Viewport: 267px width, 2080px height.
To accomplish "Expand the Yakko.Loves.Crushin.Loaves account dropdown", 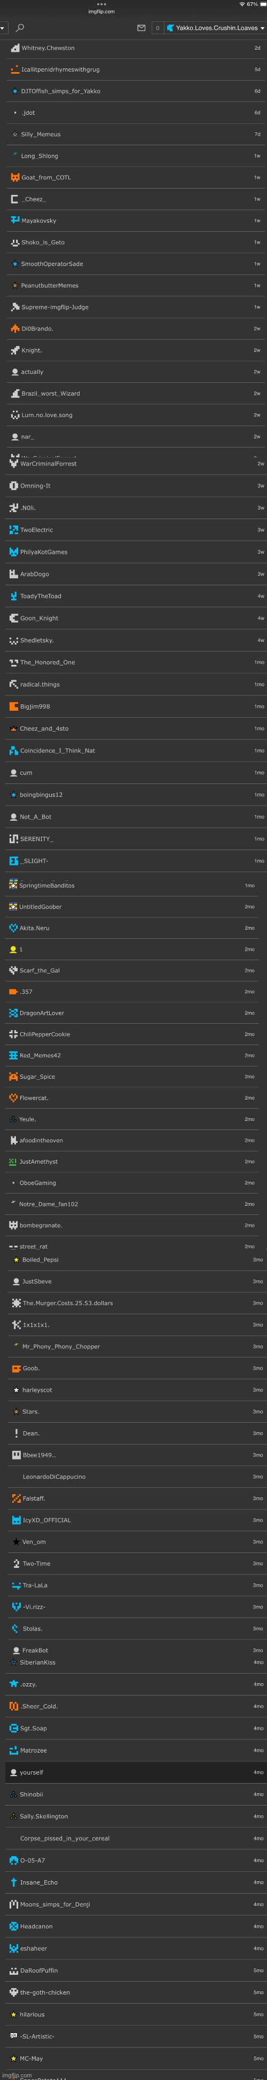I will coord(215,28).
